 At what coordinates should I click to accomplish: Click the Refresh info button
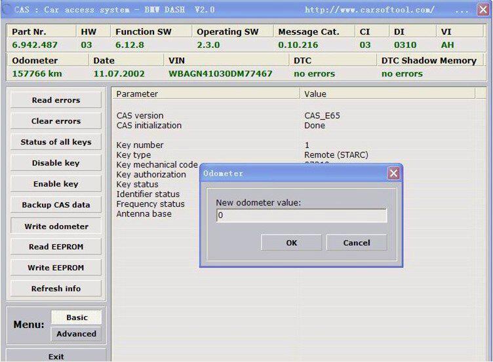[x=56, y=289]
